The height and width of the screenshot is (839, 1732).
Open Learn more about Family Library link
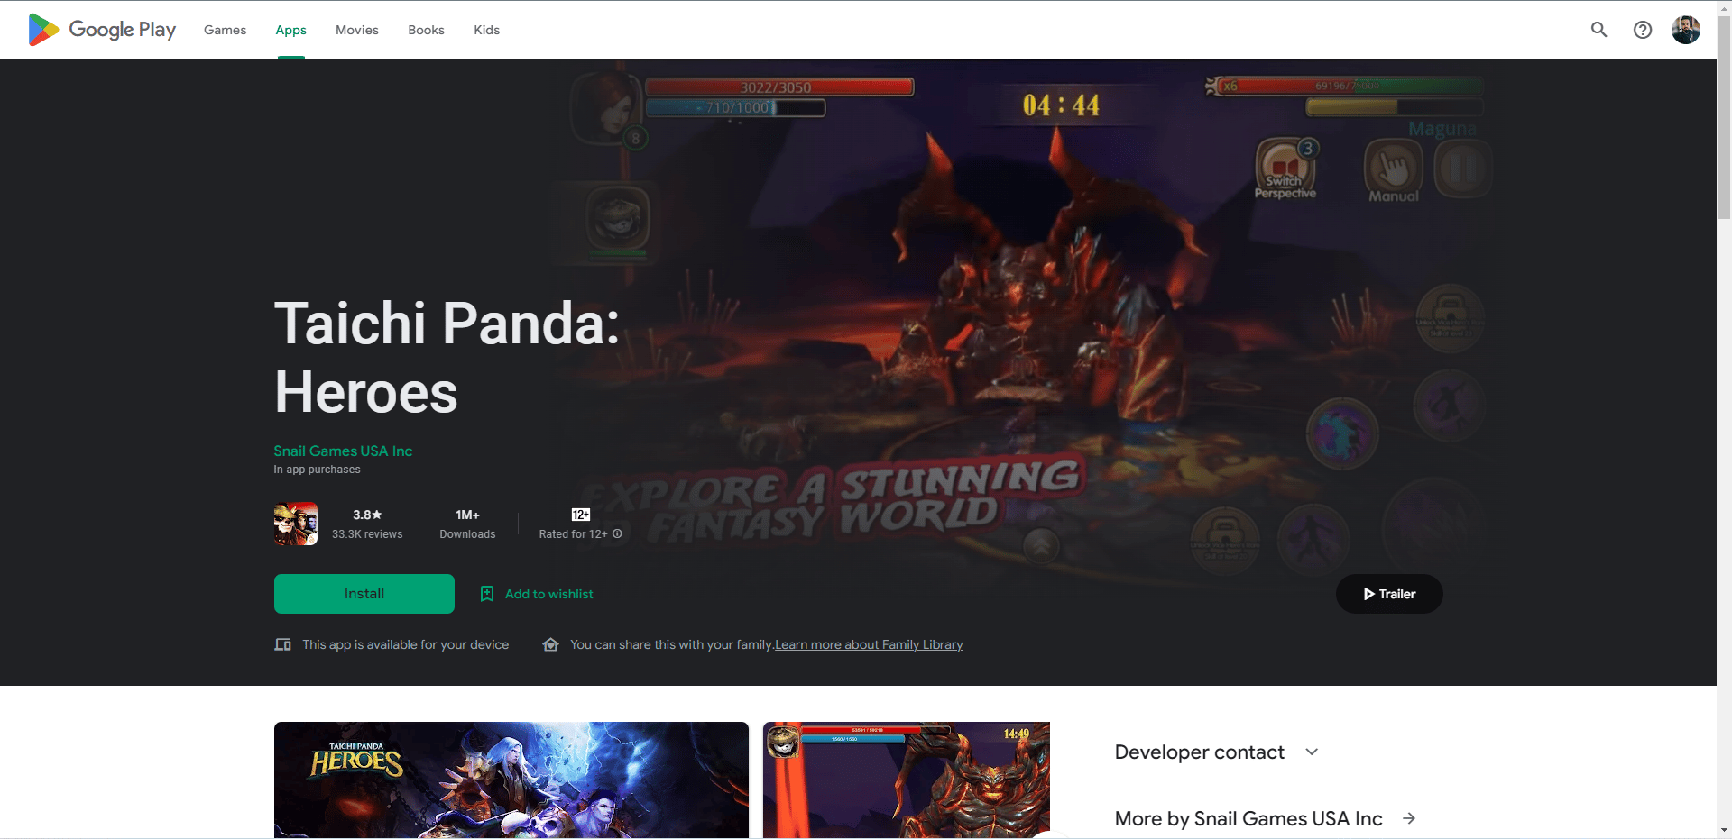pos(869,644)
